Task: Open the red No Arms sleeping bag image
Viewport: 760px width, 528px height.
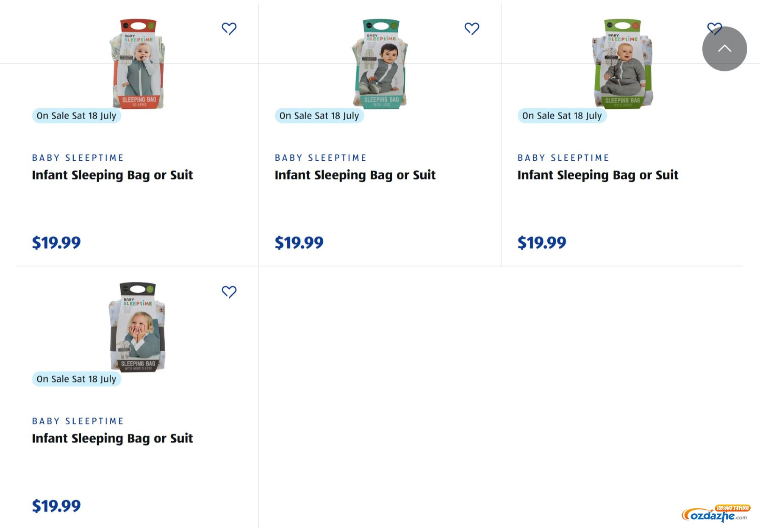Action: point(137,63)
